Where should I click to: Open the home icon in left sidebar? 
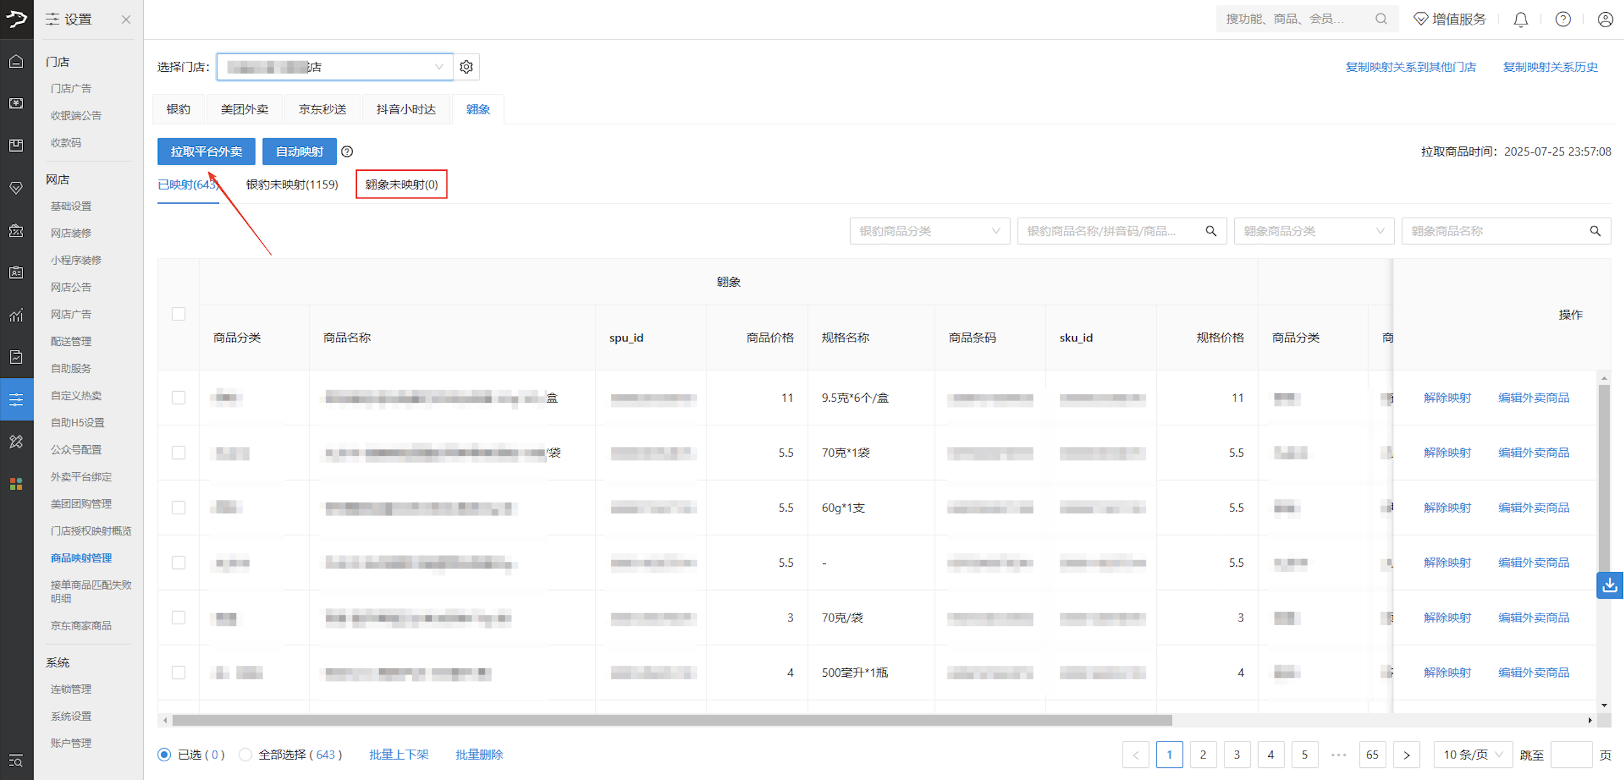tap(17, 61)
